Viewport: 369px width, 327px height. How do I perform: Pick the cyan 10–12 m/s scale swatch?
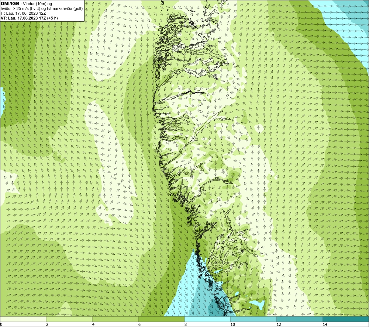[254, 319]
